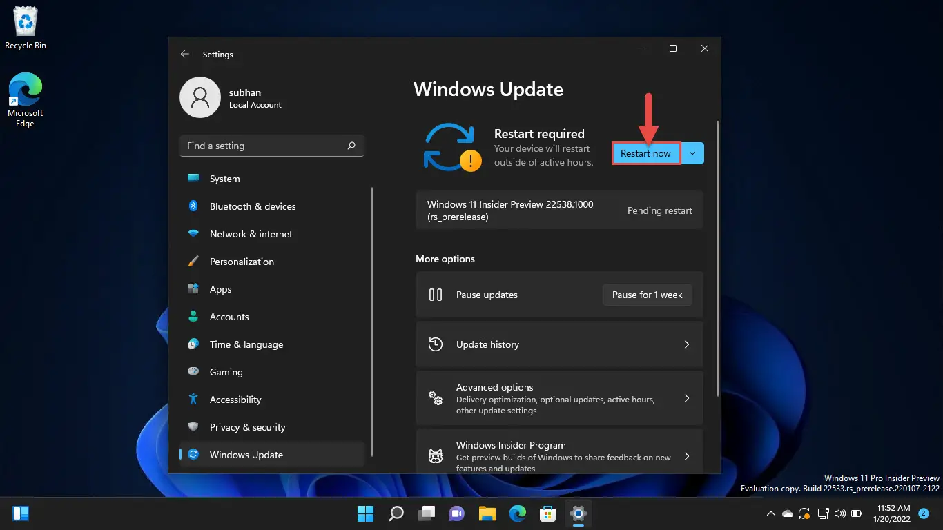Open Recycle Bin on the desktop
Image resolution: width=943 pixels, height=530 pixels.
26,28
